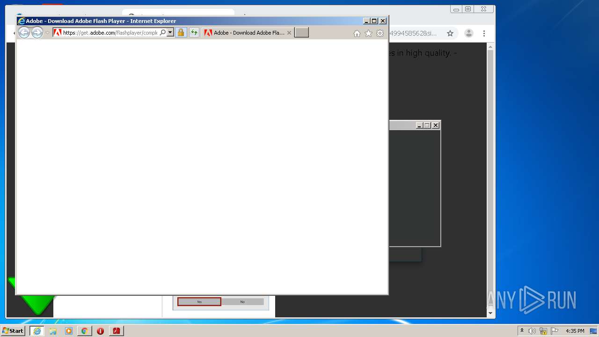
Task: Close the small dark popup window
Action: (x=436, y=125)
